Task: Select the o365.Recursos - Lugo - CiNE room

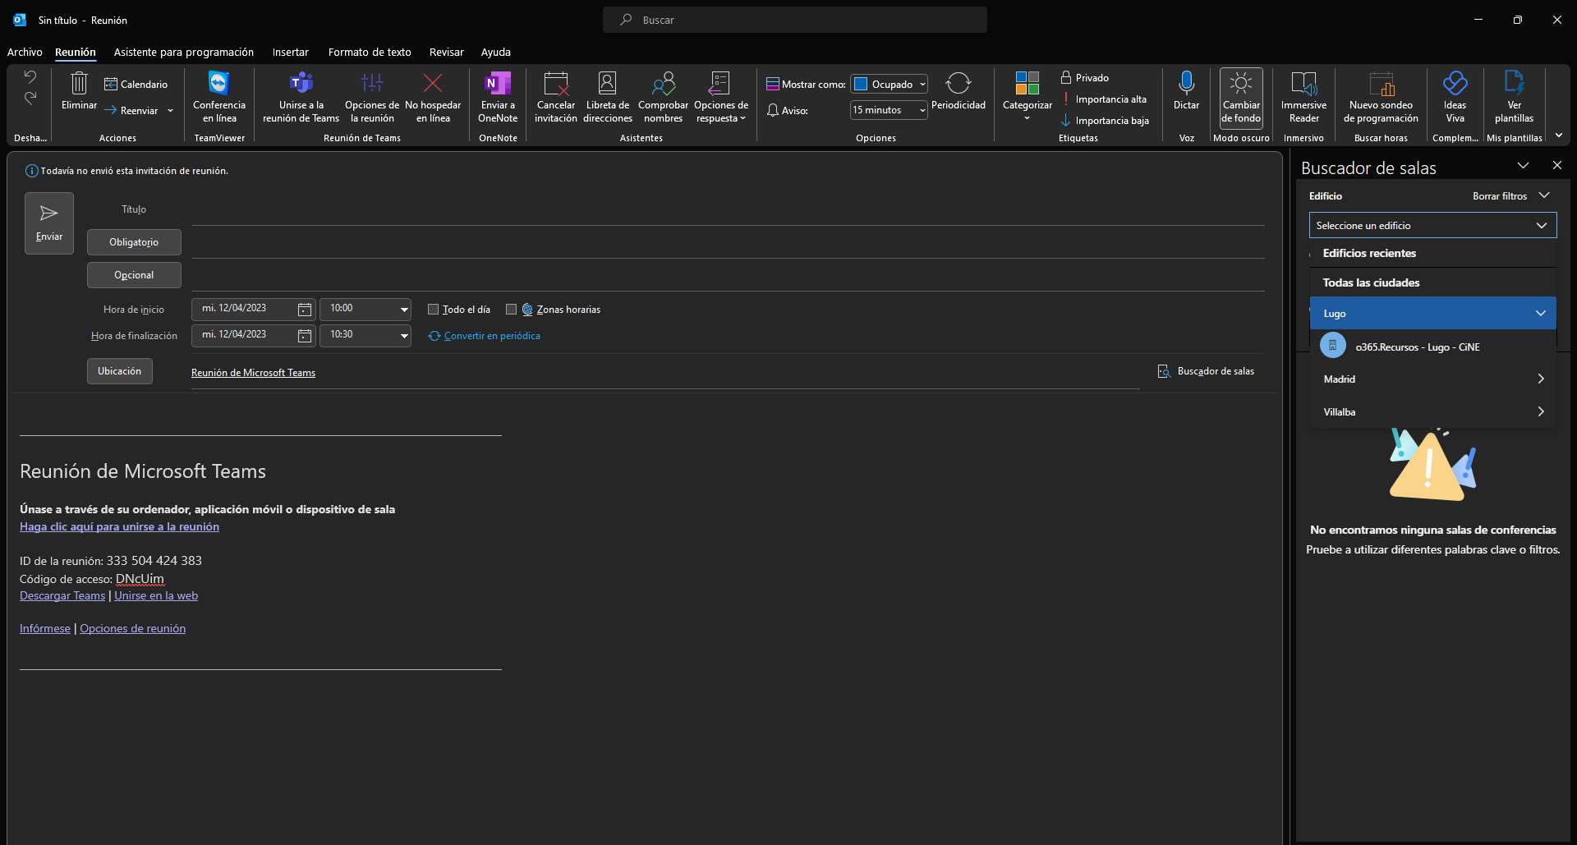Action: [x=1432, y=347]
